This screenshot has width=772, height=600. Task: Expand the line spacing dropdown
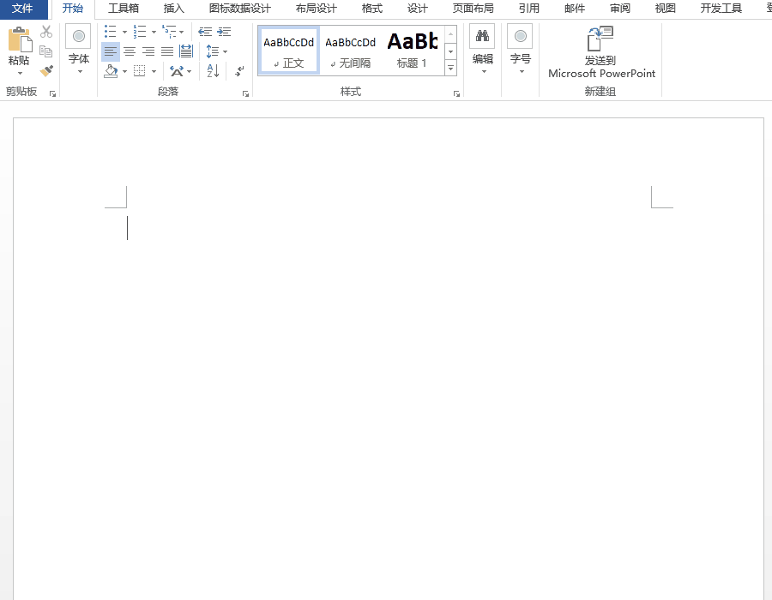coord(225,51)
